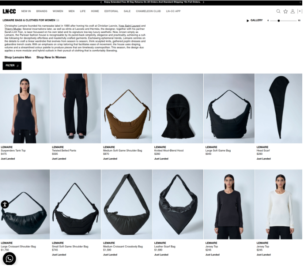Click the Twisted Belted Pants title
Screen dimensions: 304x268
pos(64,150)
